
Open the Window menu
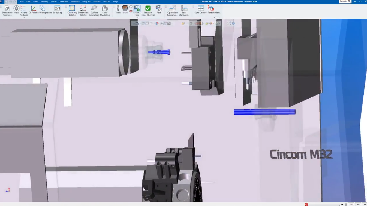click(x=75, y=2)
